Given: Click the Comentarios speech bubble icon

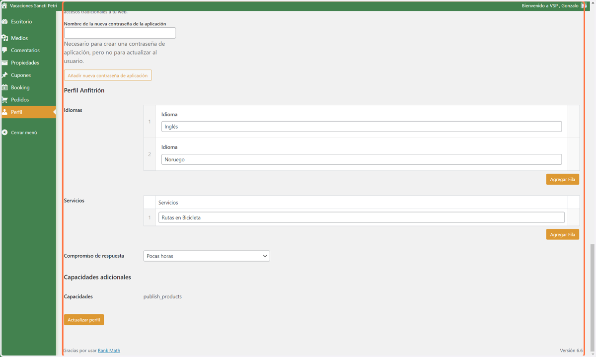Looking at the screenshot, I should click(x=4, y=50).
